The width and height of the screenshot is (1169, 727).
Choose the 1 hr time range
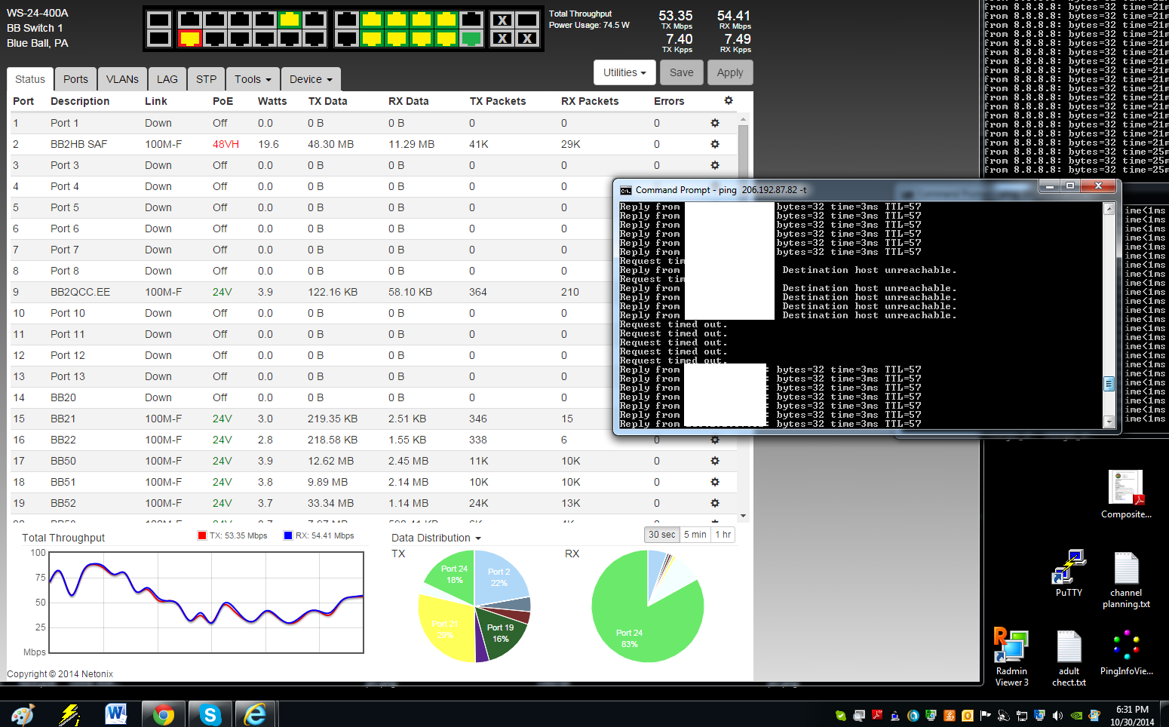[723, 535]
